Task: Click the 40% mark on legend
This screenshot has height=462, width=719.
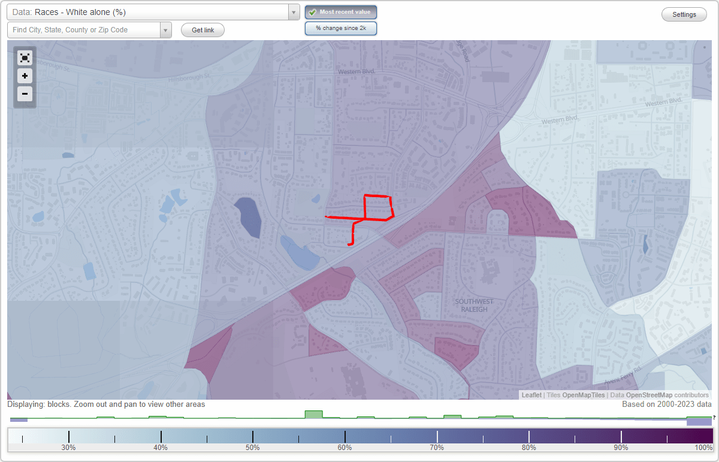Action: [161, 448]
